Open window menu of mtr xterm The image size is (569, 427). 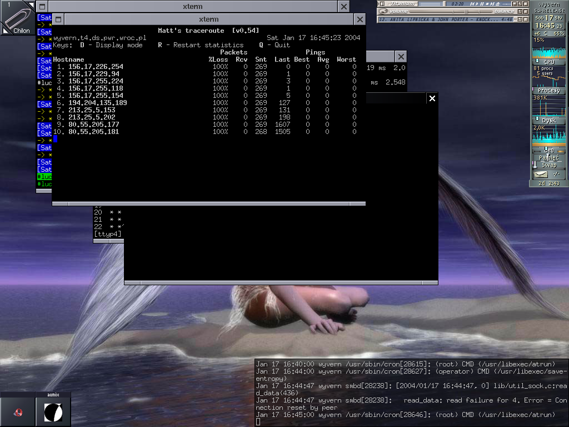(x=58, y=19)
